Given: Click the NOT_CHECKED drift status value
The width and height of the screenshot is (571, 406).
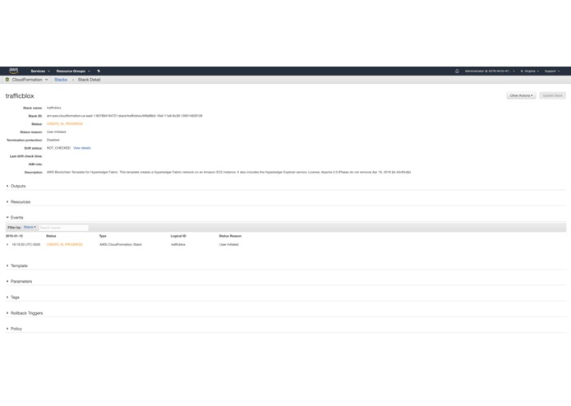Looking at the screenshot, I should 58,148.
